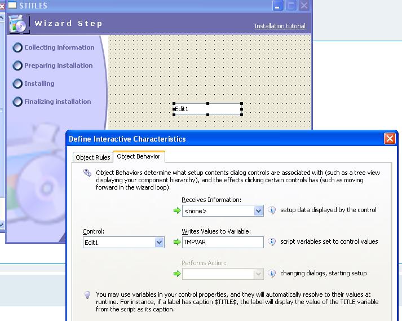Viewport: 402px width, 321px height.
Task: Click the scroll down arrow on left window edge
Action: (2, 225)
